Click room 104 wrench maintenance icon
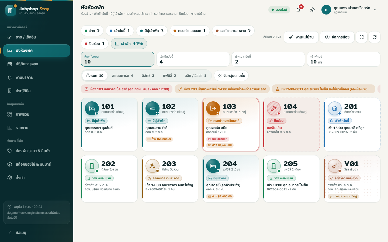 point(274,108)
